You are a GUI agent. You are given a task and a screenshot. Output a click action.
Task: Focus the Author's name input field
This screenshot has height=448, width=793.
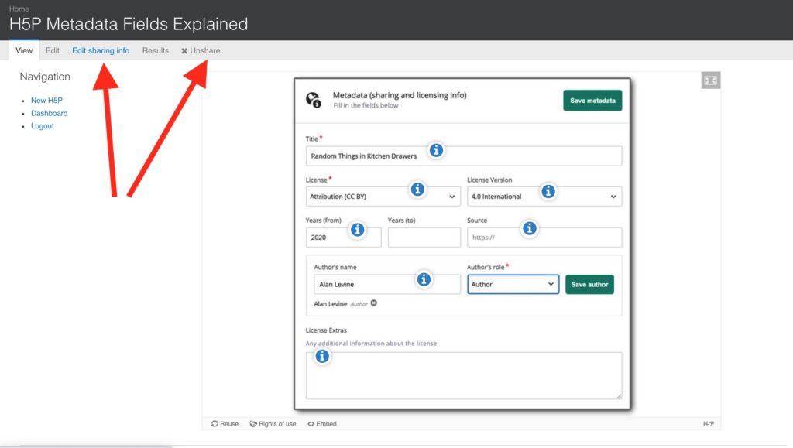pyautogui.click(x=387, y=285)
